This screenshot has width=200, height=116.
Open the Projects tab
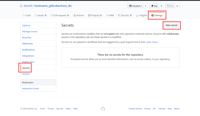click(95, 15)
